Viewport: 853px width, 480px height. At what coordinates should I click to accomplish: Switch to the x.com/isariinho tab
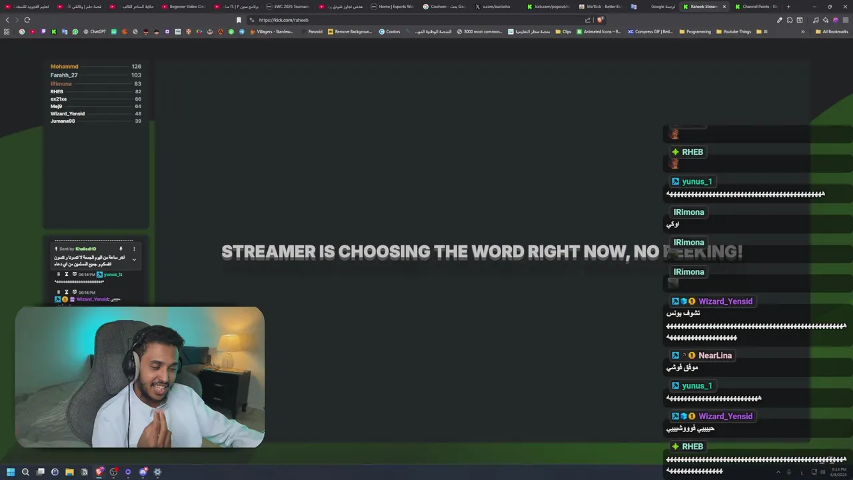coord(496,7)
